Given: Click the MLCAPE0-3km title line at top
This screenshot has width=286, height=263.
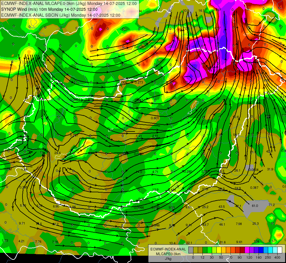Looking at the screenshot, I should click(x=69, y=4).
